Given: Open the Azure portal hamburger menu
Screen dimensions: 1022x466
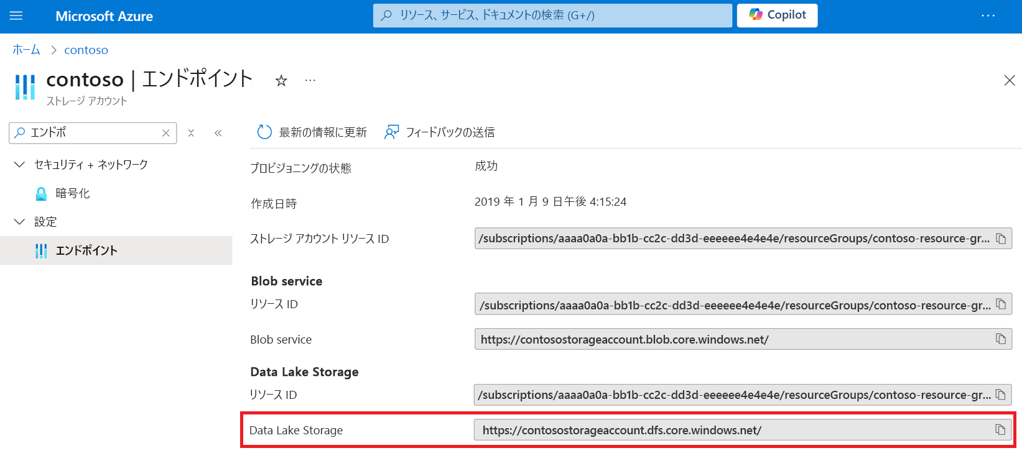Looking at the screenshot, I should click(16, 16).
